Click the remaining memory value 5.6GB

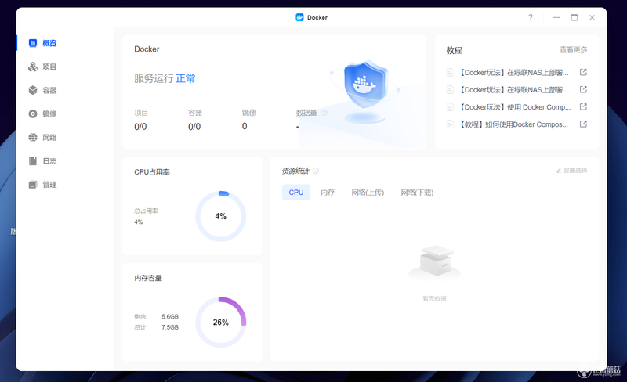(x=170, y=316)
